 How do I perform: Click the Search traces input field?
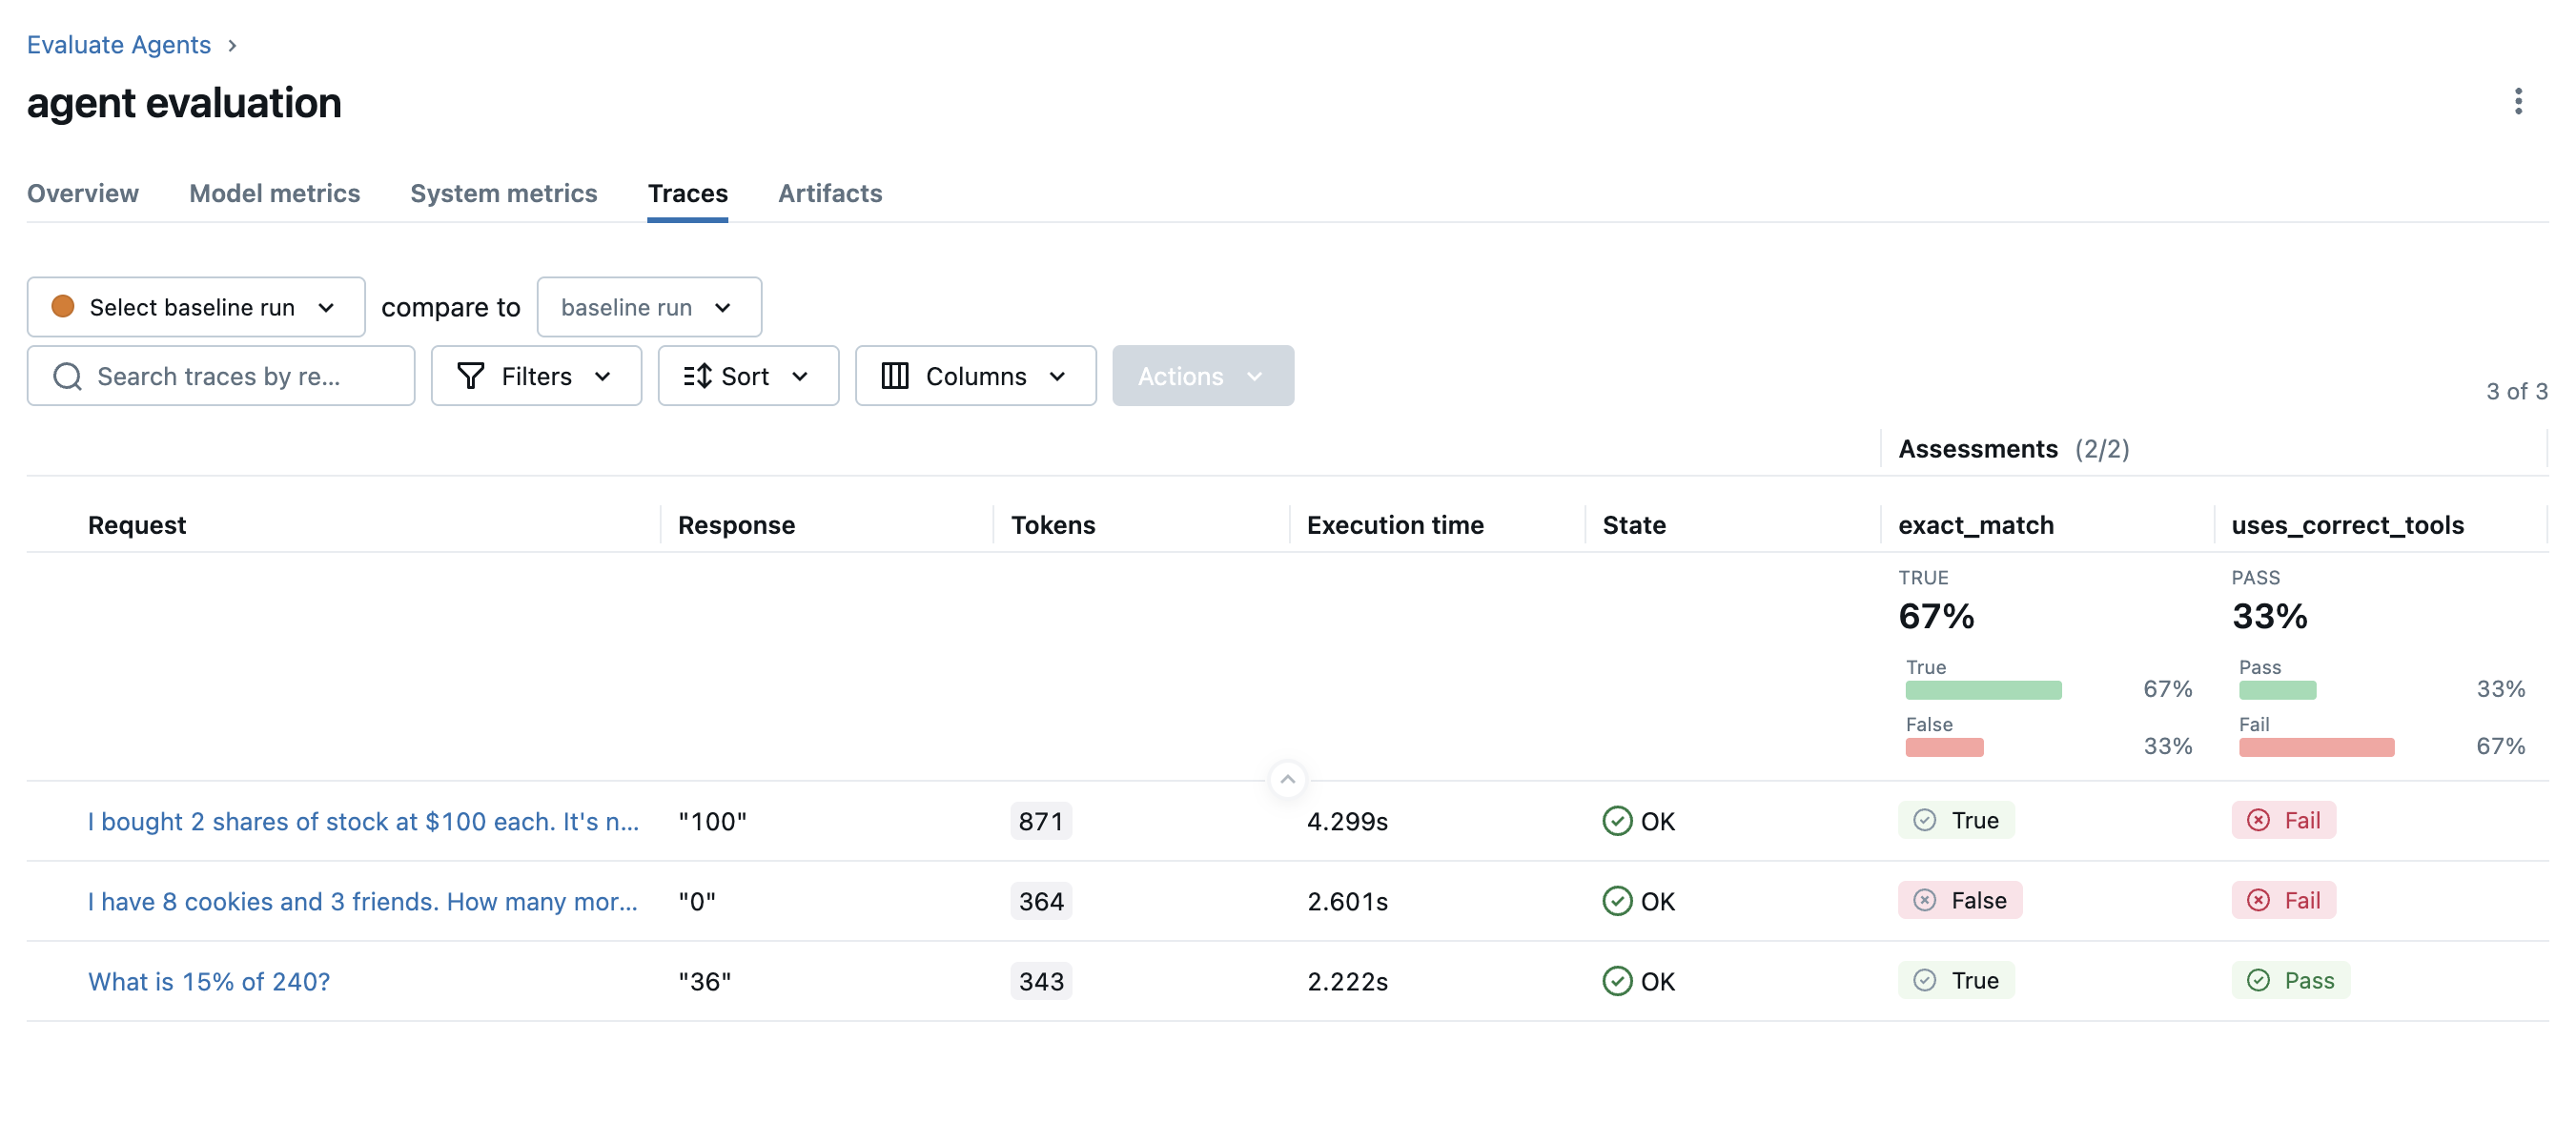tap(240, 376)
